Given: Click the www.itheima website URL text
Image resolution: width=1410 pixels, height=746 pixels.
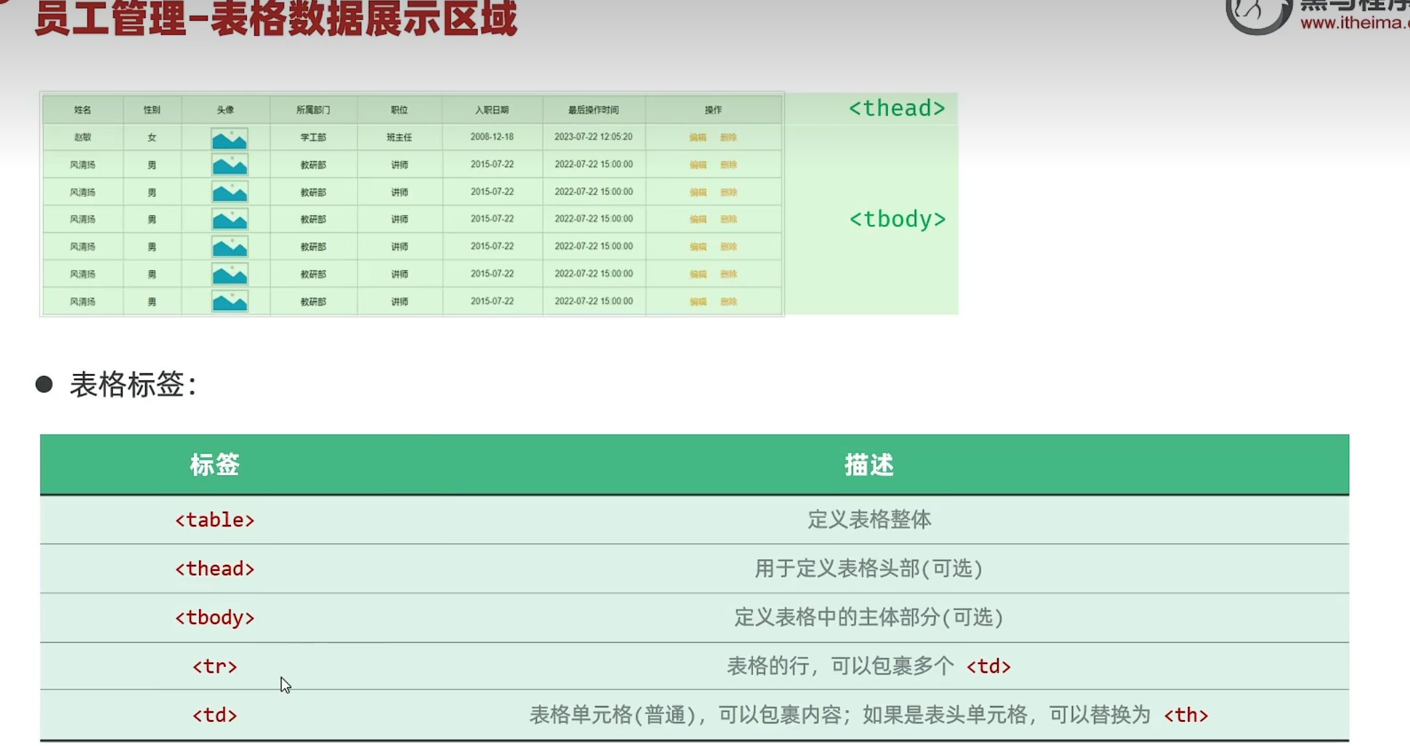Looking at the screenshot, I should point(1354,23).
